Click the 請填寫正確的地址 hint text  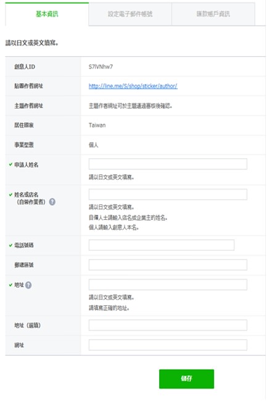109,308
